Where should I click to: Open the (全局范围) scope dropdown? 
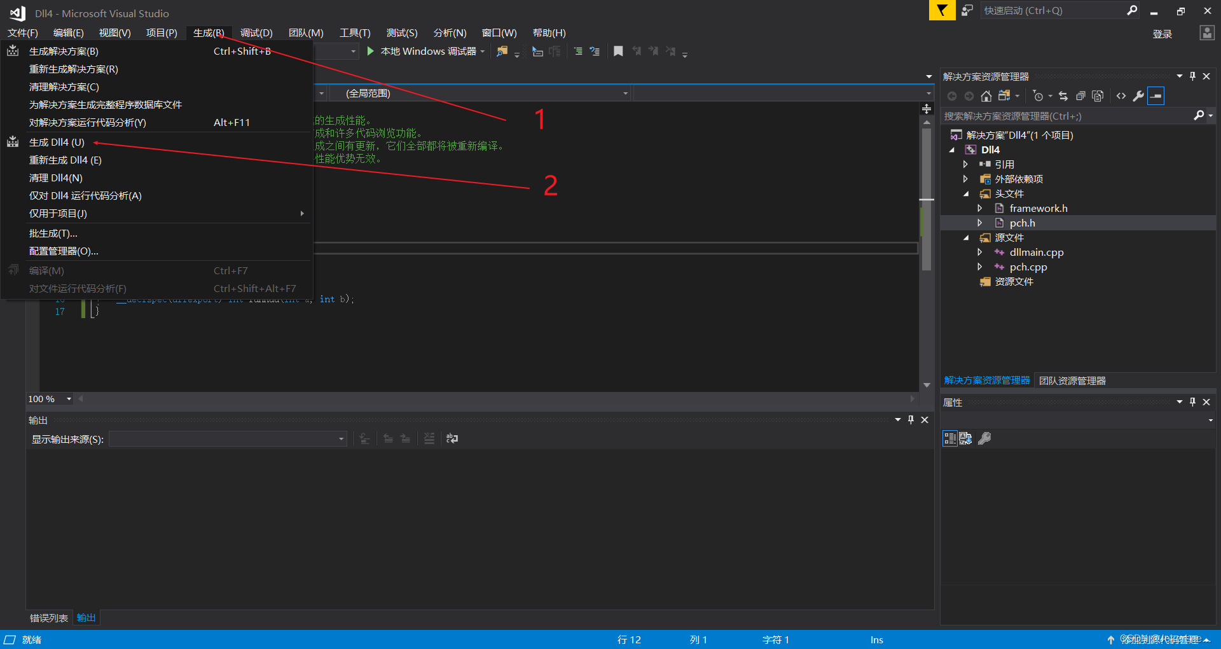pos(626,94)
